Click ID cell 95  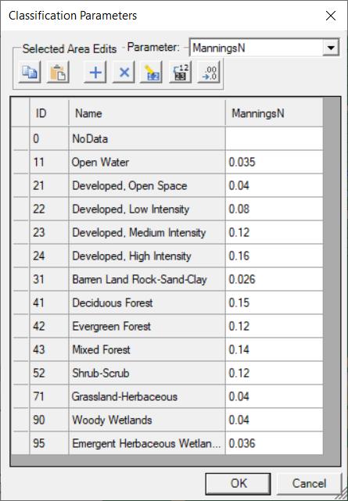coord(49,443)
